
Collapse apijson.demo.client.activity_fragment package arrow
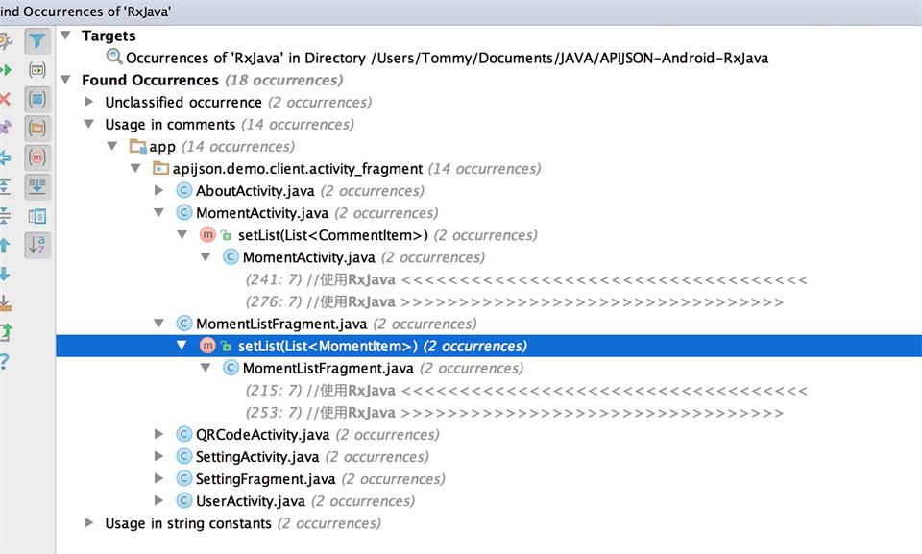pyautogui.click(x=135, y=168)
